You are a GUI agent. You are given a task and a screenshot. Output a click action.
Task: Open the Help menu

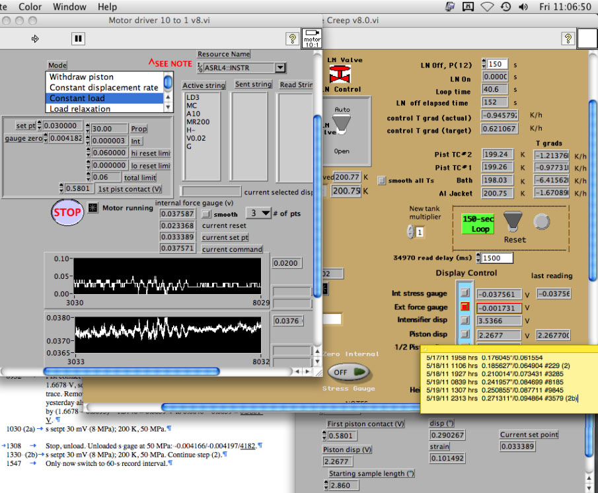tap(107, 7)
